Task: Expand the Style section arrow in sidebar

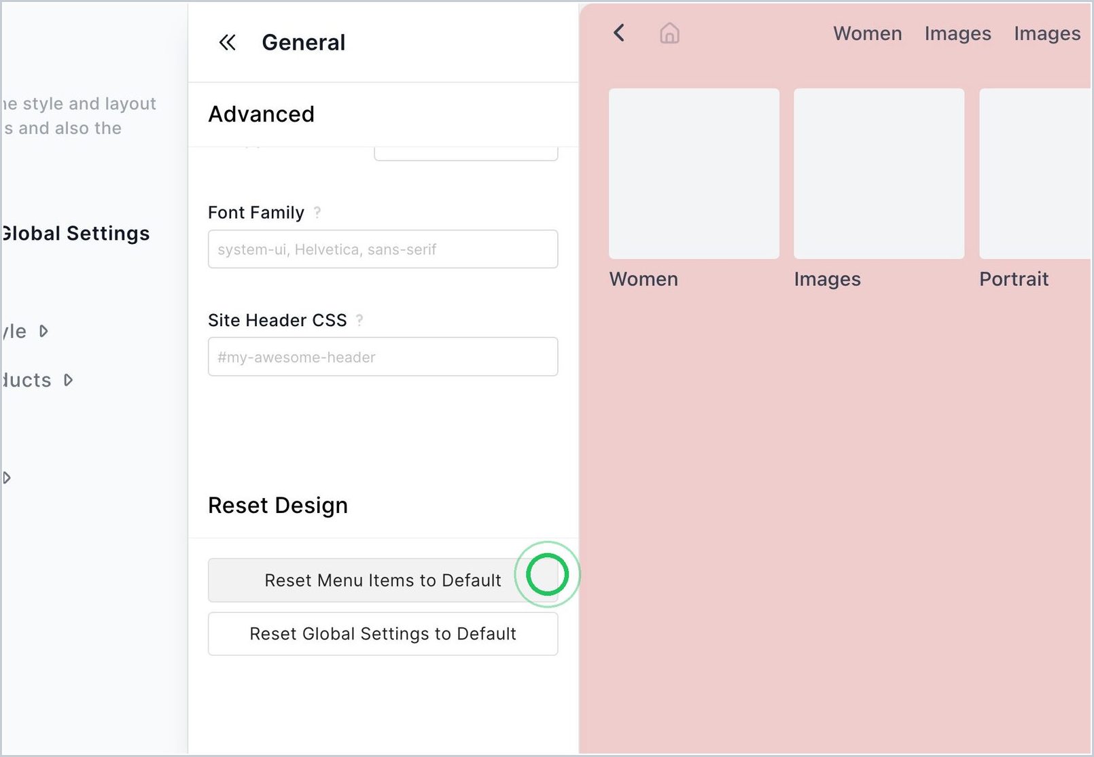Action: 43,331
